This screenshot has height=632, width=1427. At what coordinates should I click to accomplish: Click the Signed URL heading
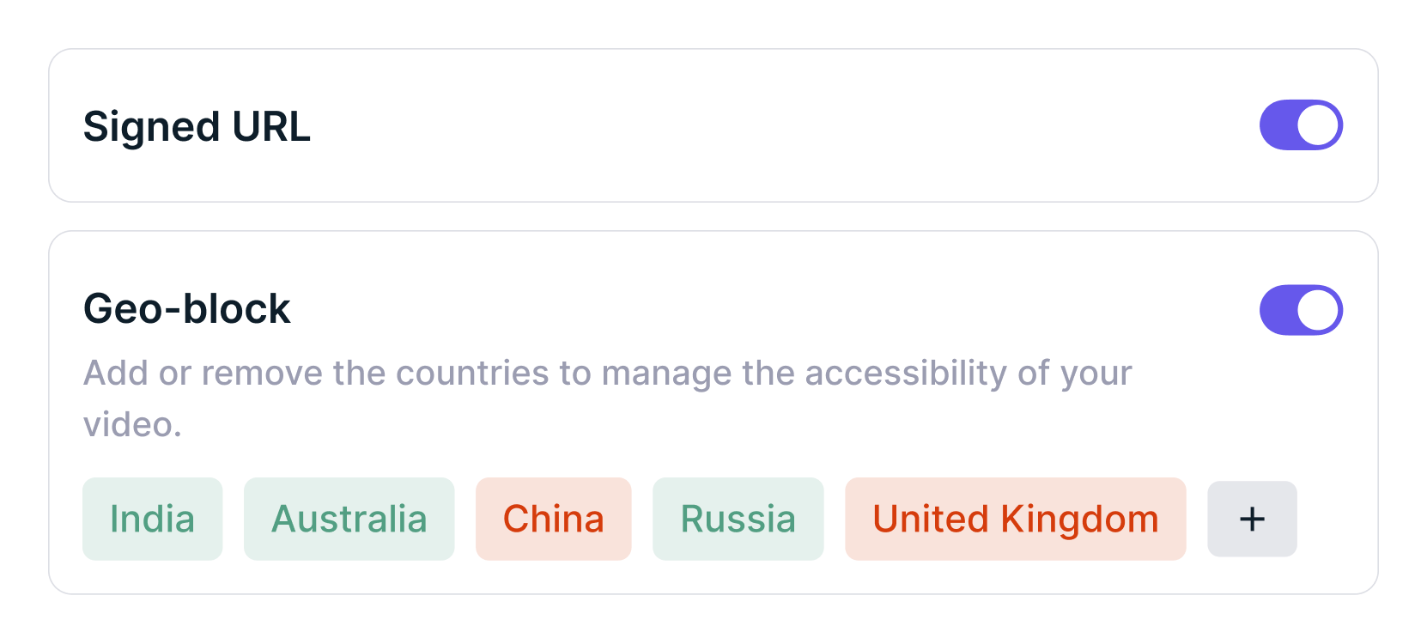[x=197, y=127]
